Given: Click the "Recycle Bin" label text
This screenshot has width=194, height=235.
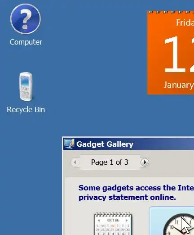Looking at the screenshot, I should (26, 109).
